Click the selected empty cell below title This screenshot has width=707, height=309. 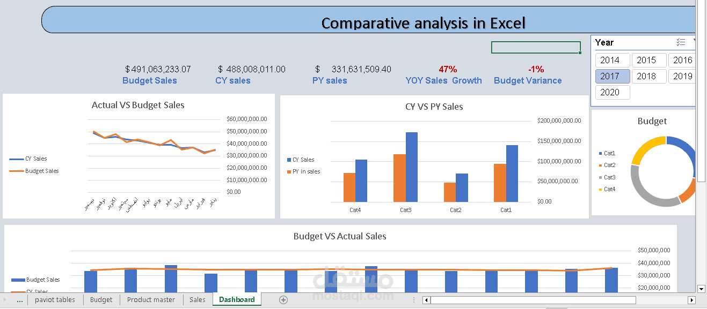click(536, 48)
